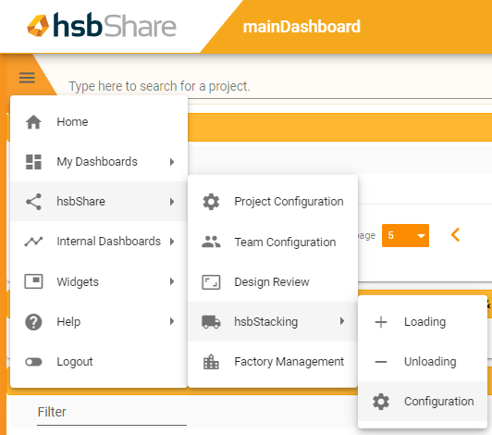Click the My Dashboards grid icon

(33, 162)
